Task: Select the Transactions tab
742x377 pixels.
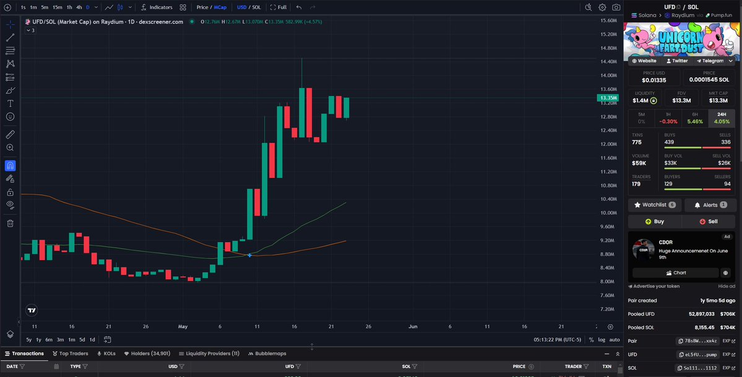Action: 24,353
